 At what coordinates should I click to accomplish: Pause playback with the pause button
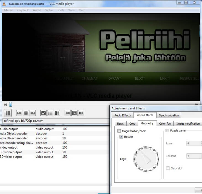tap(8, 113)
